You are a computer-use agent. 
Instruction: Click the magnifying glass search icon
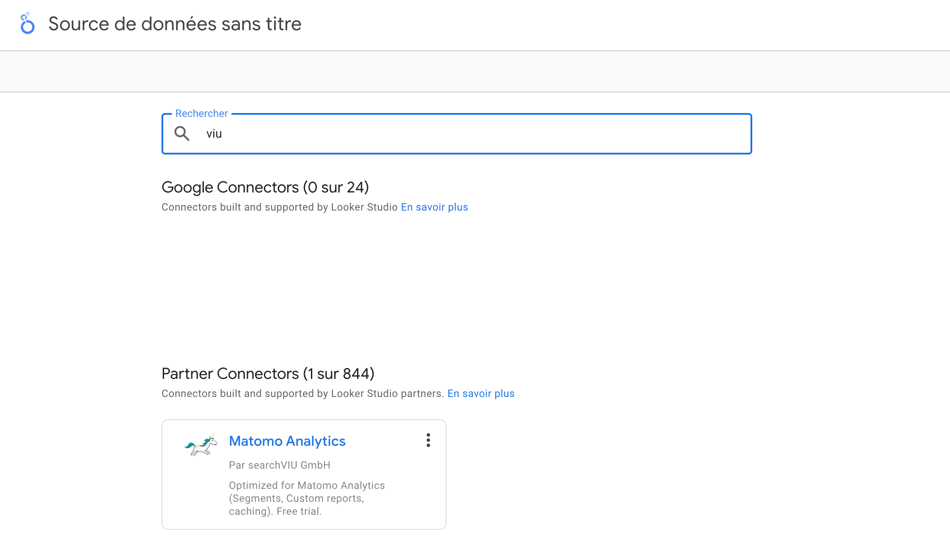coord(182,134)
